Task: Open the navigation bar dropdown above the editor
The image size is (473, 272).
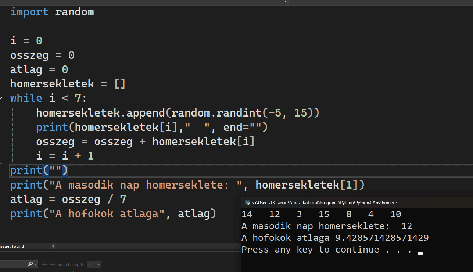Action: click(286, 2)
